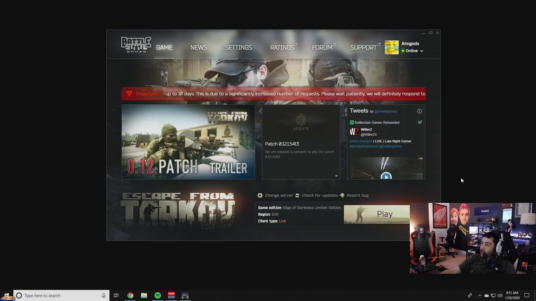Click the green retweet icon
The image size is (536, 301).
(x=352, y=122)
